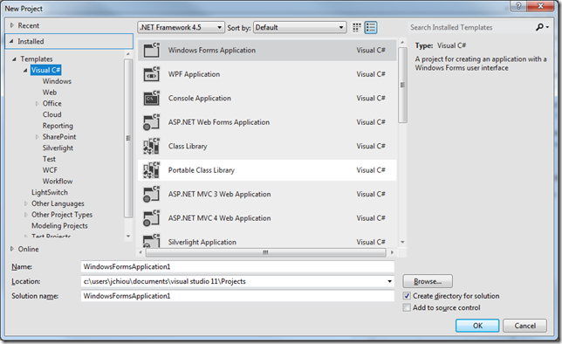Click the tree pane vertical scrollbar thumb
Image resolution: width=562 pixels, height=344 pixels.
[x=128, y=138]
